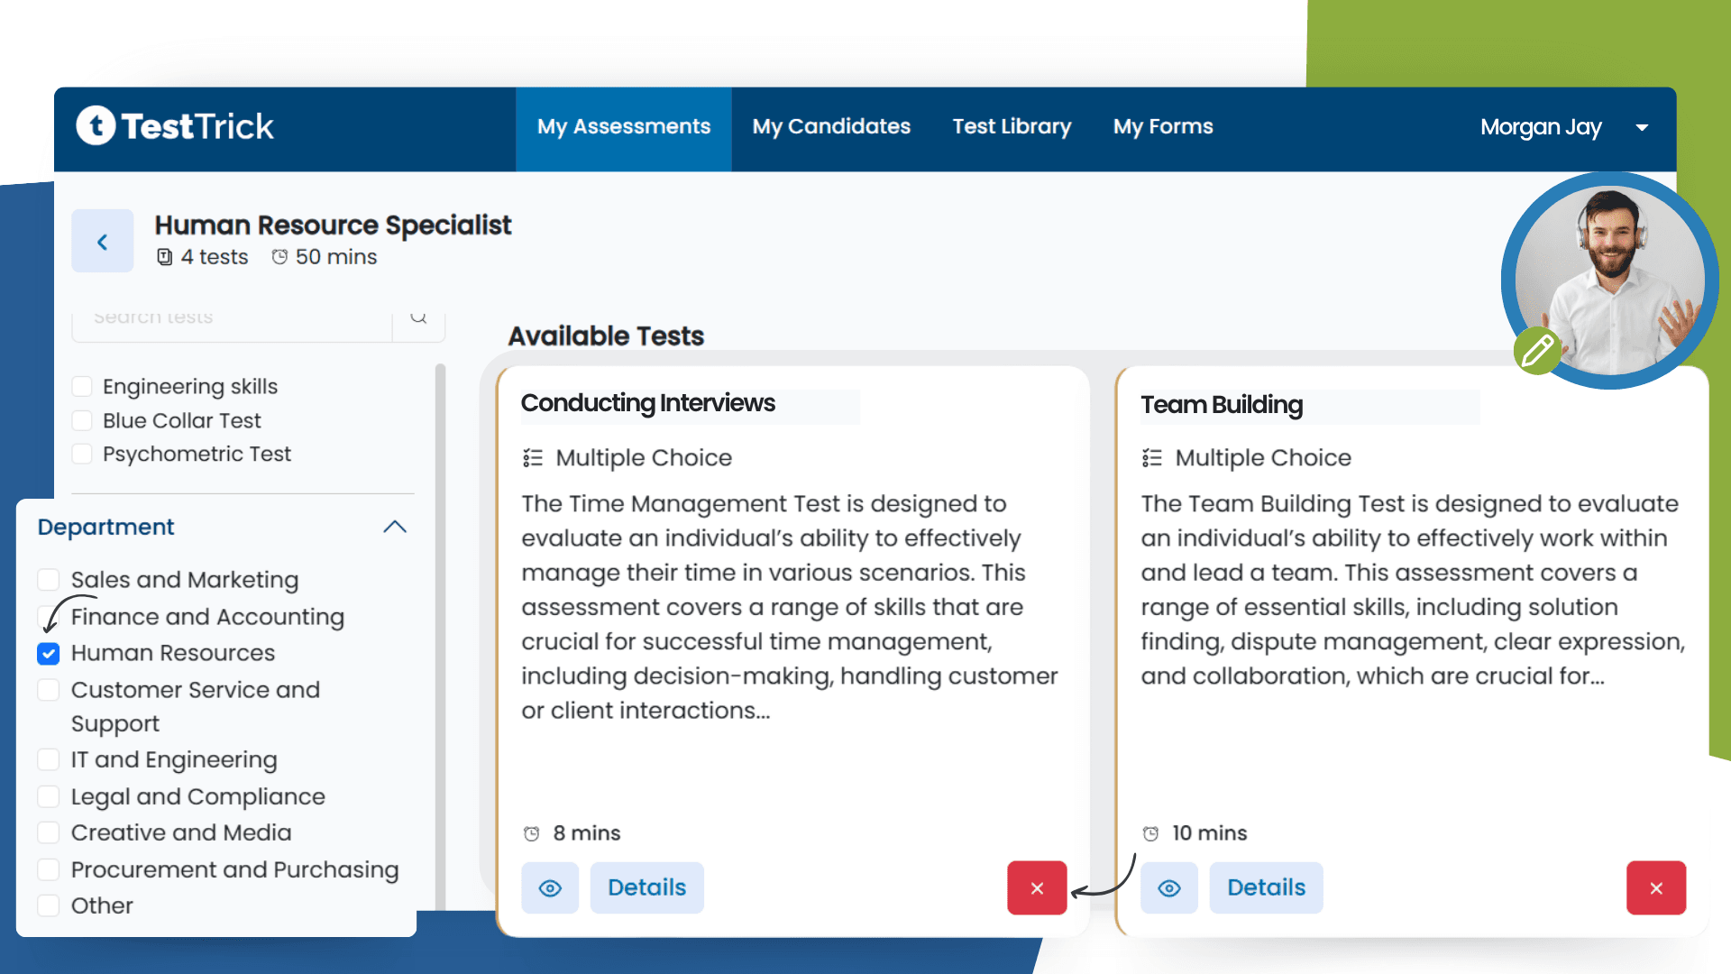This screenshot has height=974, width=1731.
Task: Click the Multiple Choice list icon on Team Building
Action: coord(1151,457)
